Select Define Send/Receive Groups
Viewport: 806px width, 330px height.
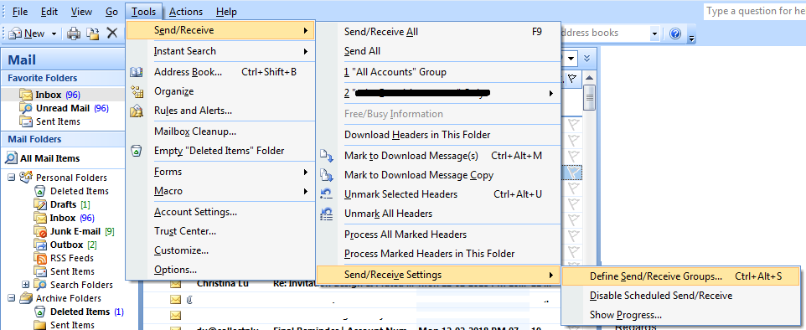681,276
